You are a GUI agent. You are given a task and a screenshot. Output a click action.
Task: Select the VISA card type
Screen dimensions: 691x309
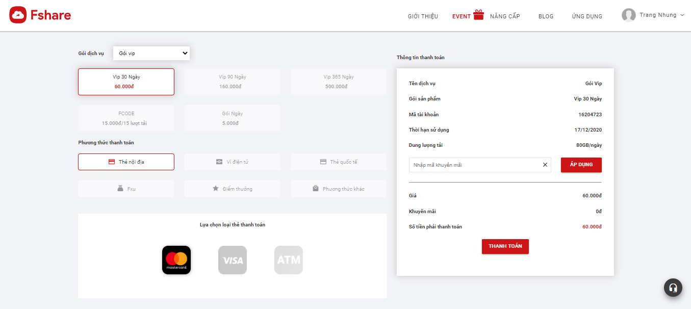(233, 260)
